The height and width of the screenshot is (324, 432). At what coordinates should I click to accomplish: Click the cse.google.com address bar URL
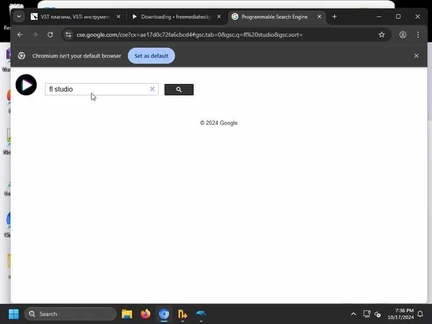pos(189,35)
